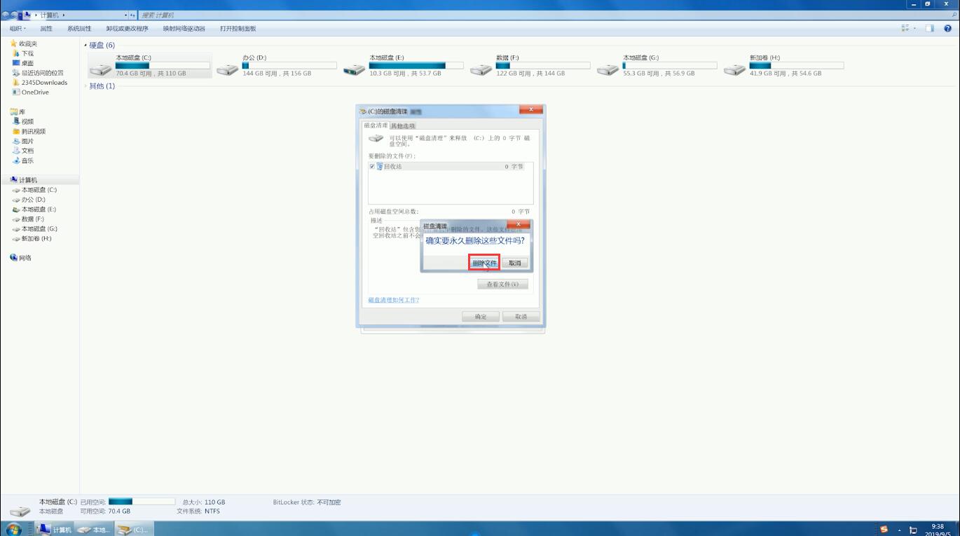Click 取消 at the bottom of the Disk Cleanup window
Screen dimensions: 960x536
point(521,317)
